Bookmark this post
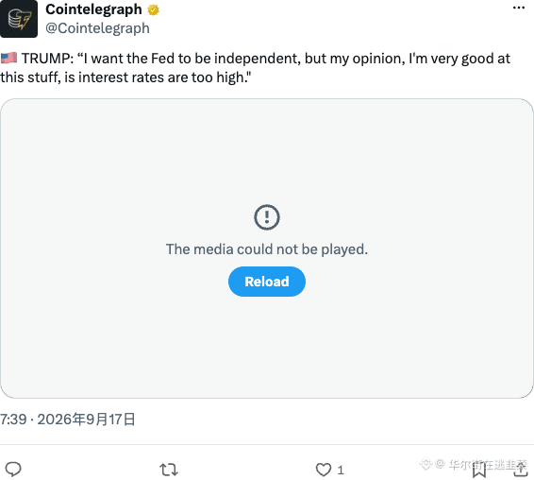The width and height of the screenshot is (534, 480). (x=479, y=471)
